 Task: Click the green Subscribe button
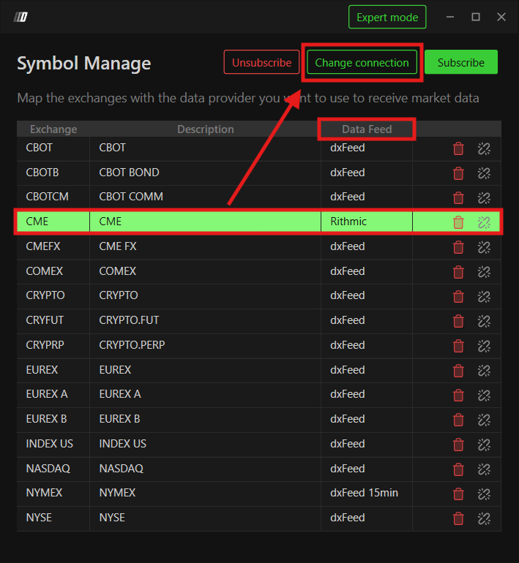pos(461,62)
